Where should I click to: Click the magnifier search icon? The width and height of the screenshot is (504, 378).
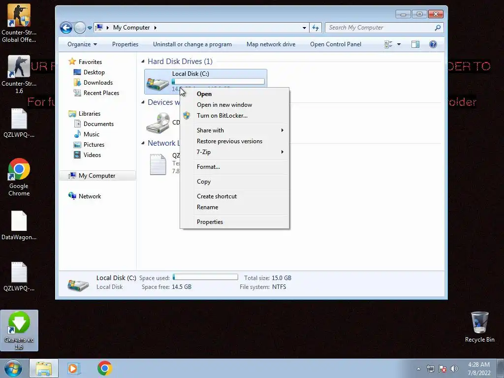pyautogui.click(x=438, y=28)
